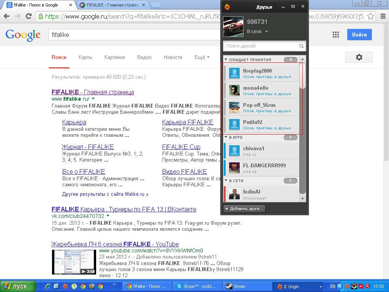Screen dimensions: 389x292
Task: Open the VKontakte FIFALIKE Карьера result
Action: [x=124, y=209]
